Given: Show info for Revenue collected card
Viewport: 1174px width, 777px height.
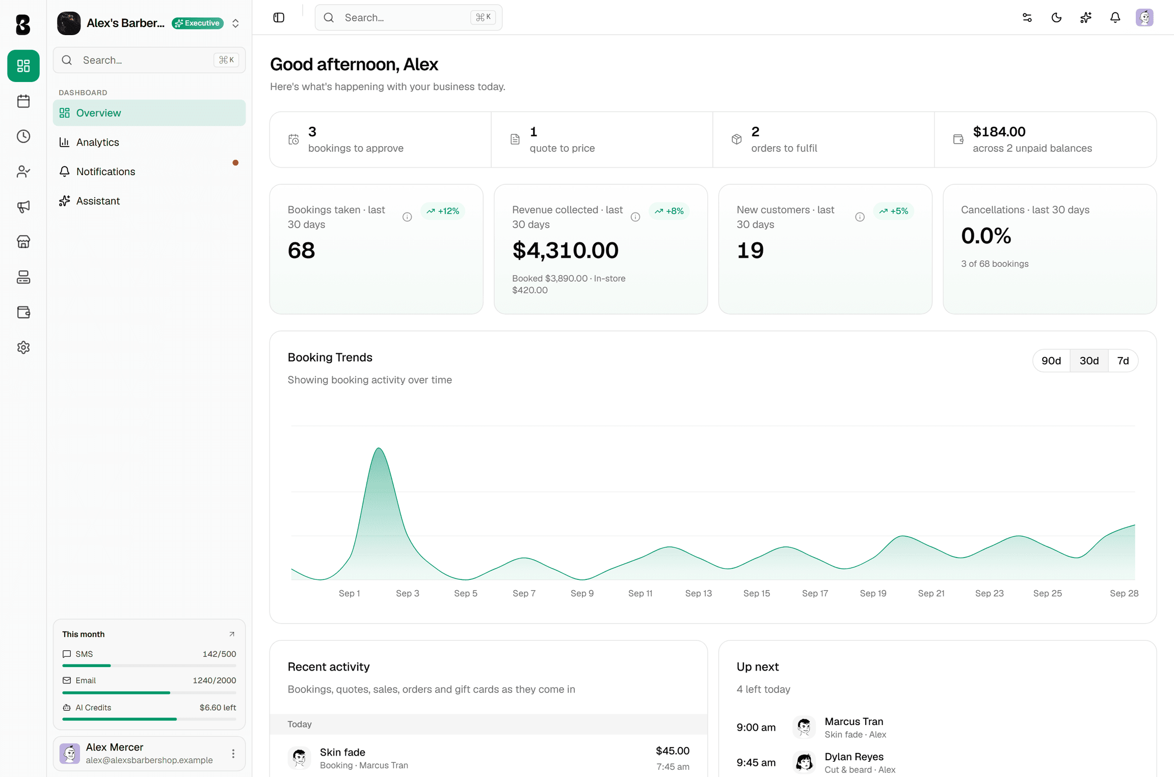Looking at the screenshot, I should pyautogui.click(x=635, y=217).
